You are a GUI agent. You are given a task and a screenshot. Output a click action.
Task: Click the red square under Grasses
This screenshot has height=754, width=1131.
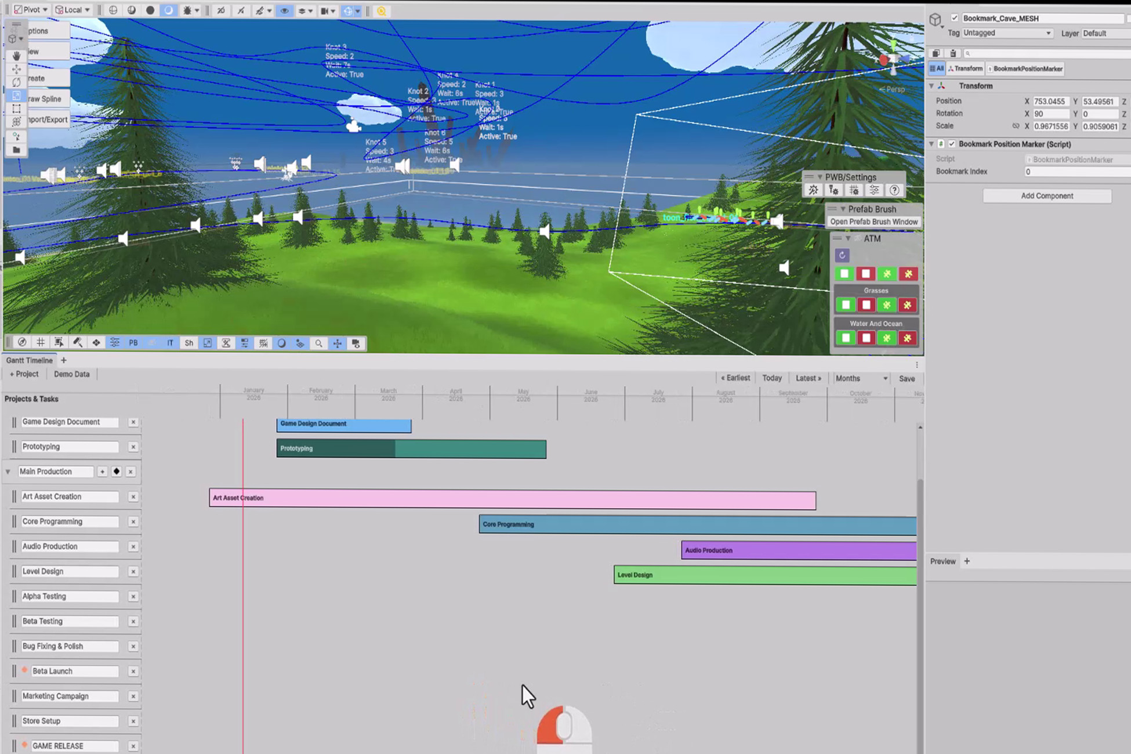tap(866, 305)
